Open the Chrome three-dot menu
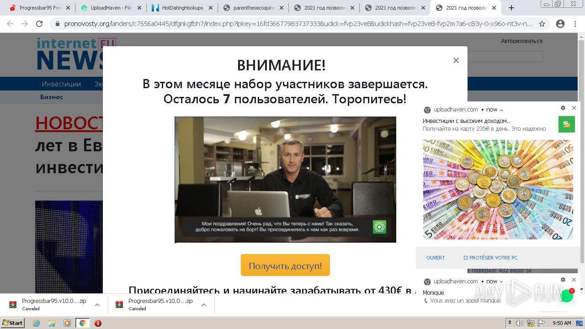 [x=575, y=24]
